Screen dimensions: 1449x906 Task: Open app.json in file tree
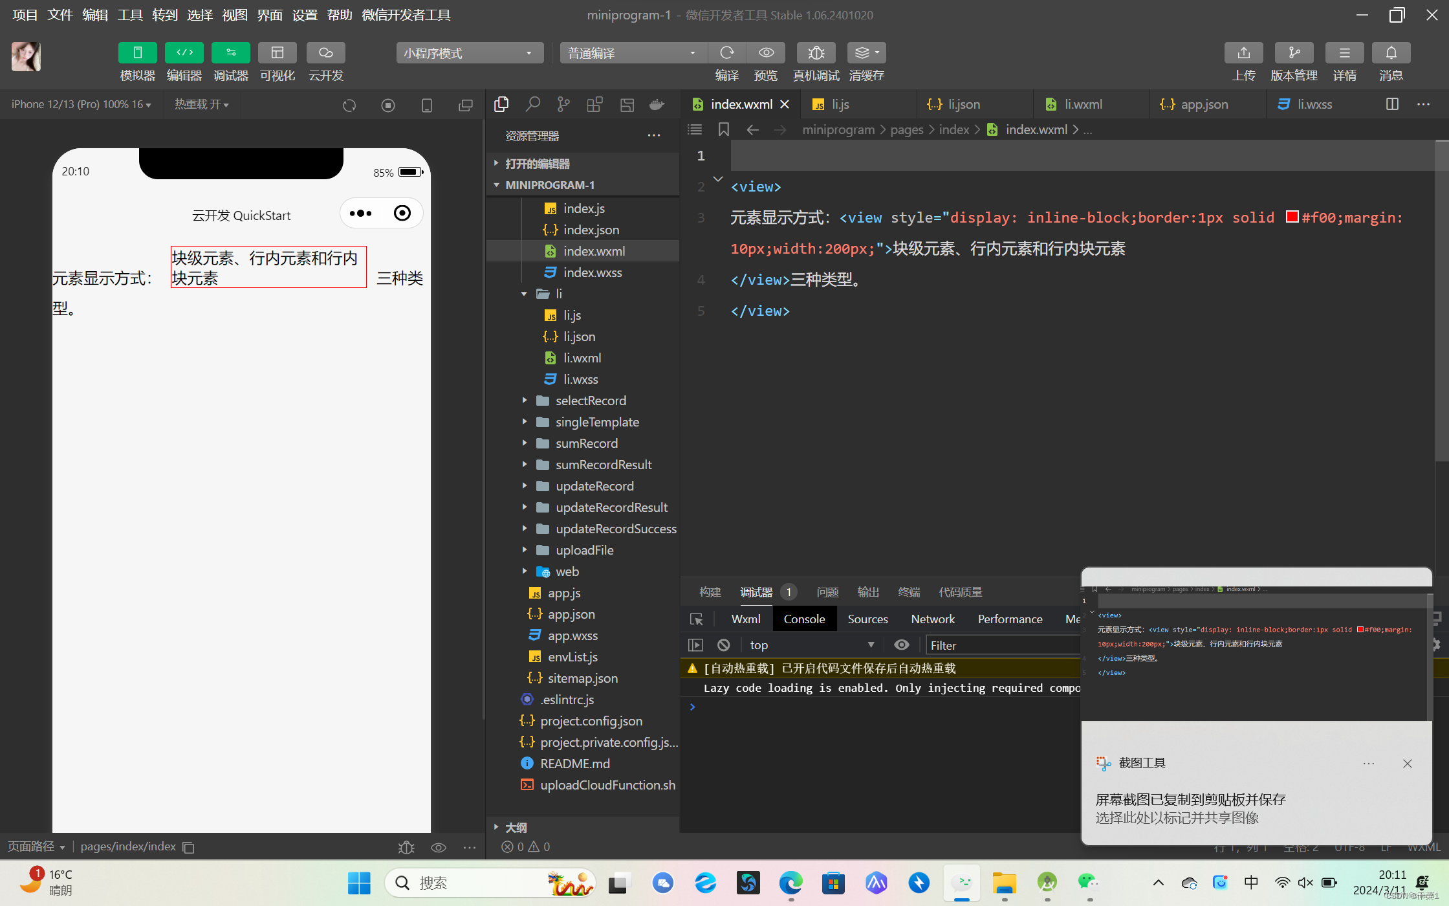coord(571,614)
